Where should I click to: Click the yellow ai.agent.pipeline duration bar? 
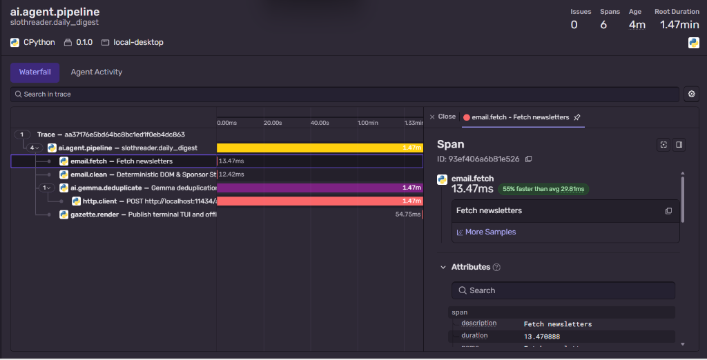[x=320, y=148]
